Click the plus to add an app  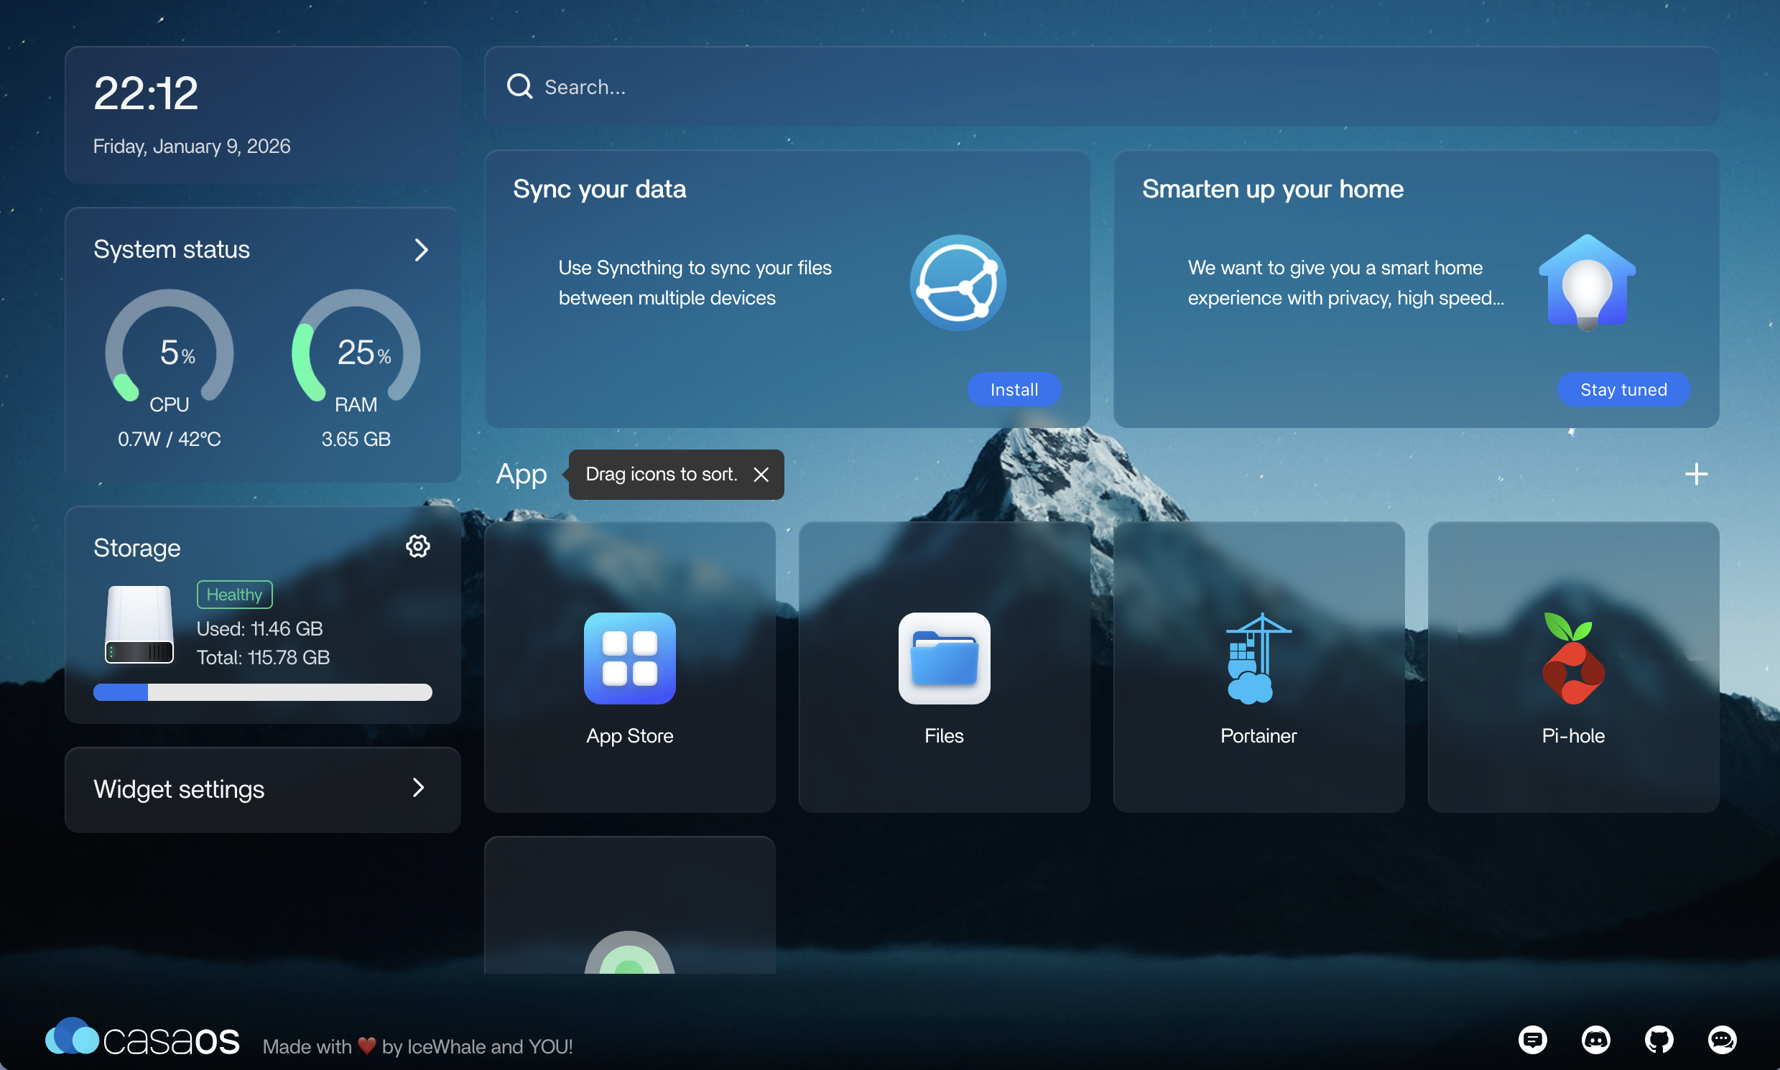(x=1696, y=474)
